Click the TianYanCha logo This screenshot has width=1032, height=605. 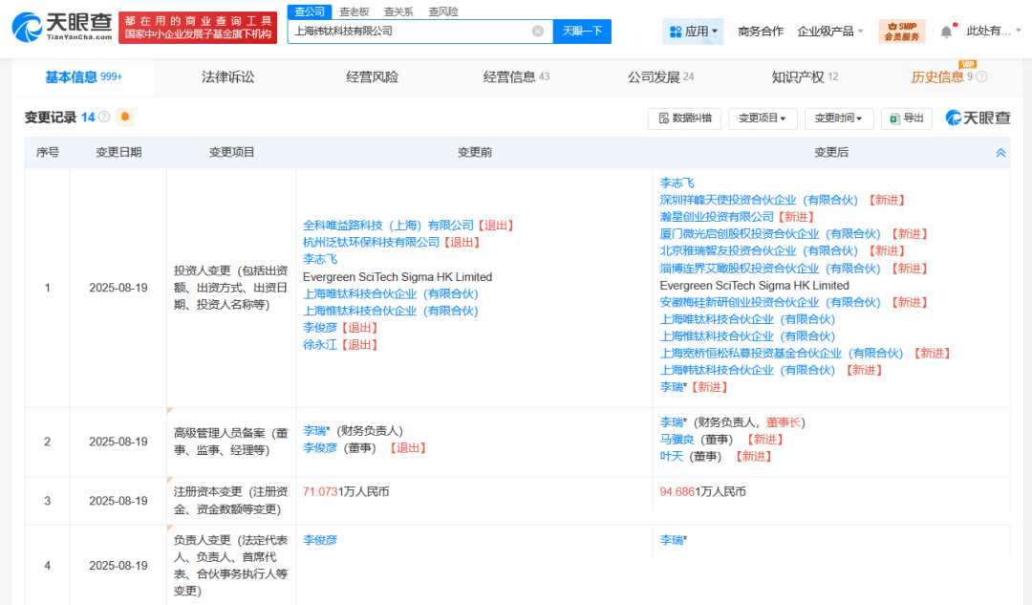62,28
